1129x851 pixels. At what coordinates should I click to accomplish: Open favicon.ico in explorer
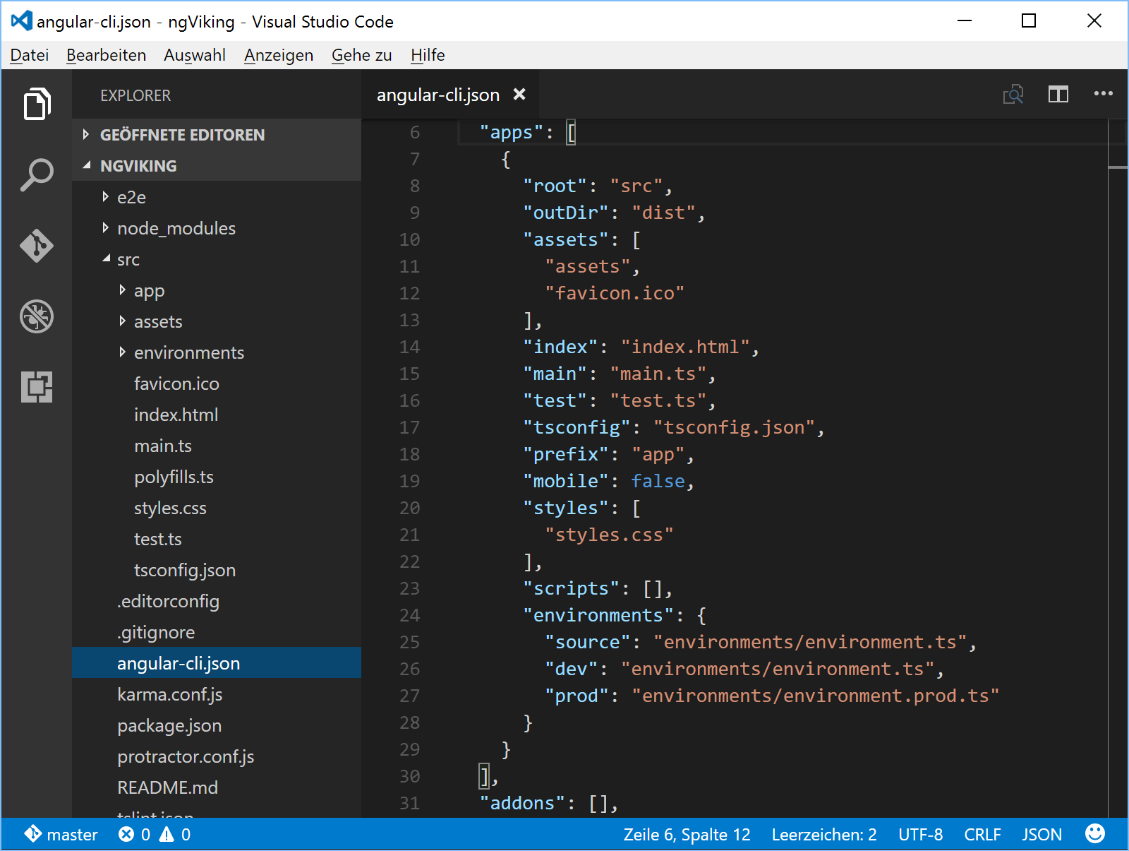tap(217, 383)
